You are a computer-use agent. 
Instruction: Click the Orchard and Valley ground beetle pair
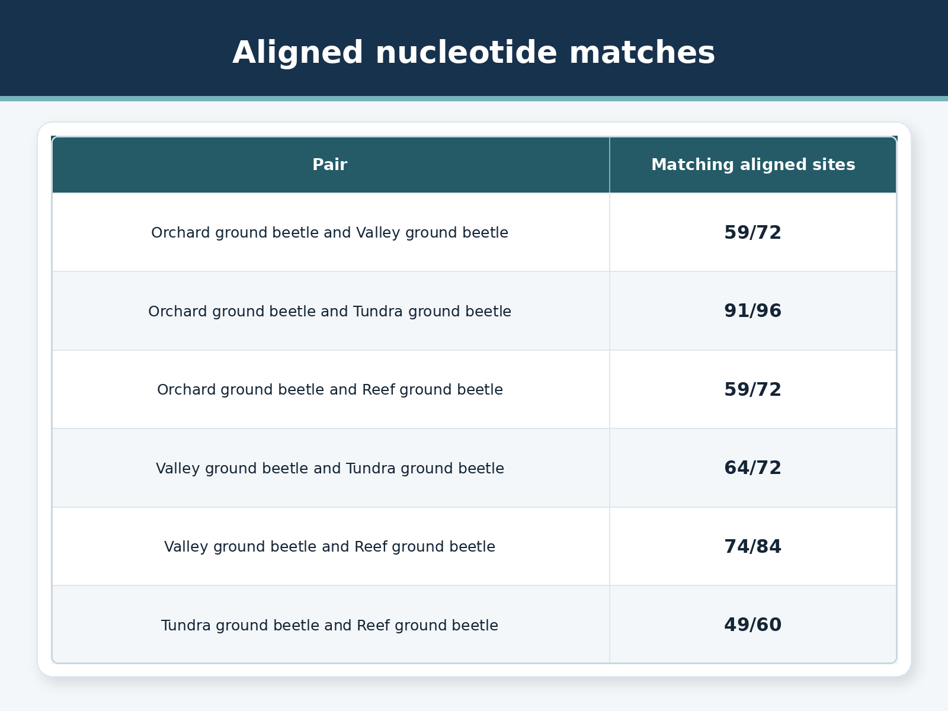pyautogui.click(x=330, y=233)
